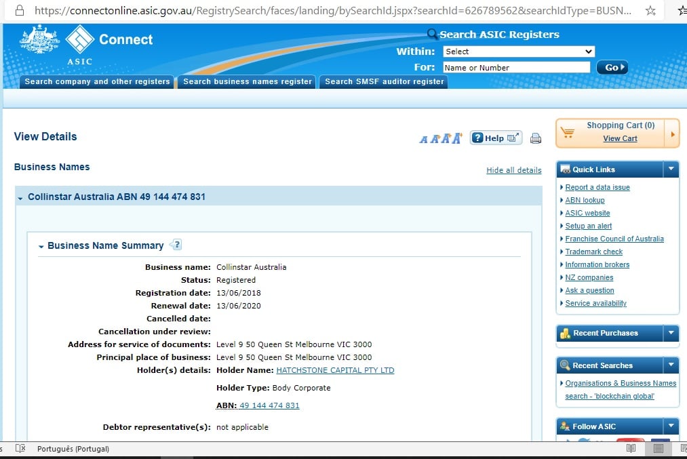Open Search company and other registers tab
The height and width of the screenshot is (459, 687).
[x=97, y=81]
